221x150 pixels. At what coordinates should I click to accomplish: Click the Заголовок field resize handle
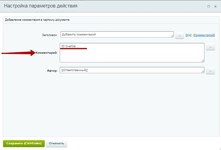tap(172, 36)
